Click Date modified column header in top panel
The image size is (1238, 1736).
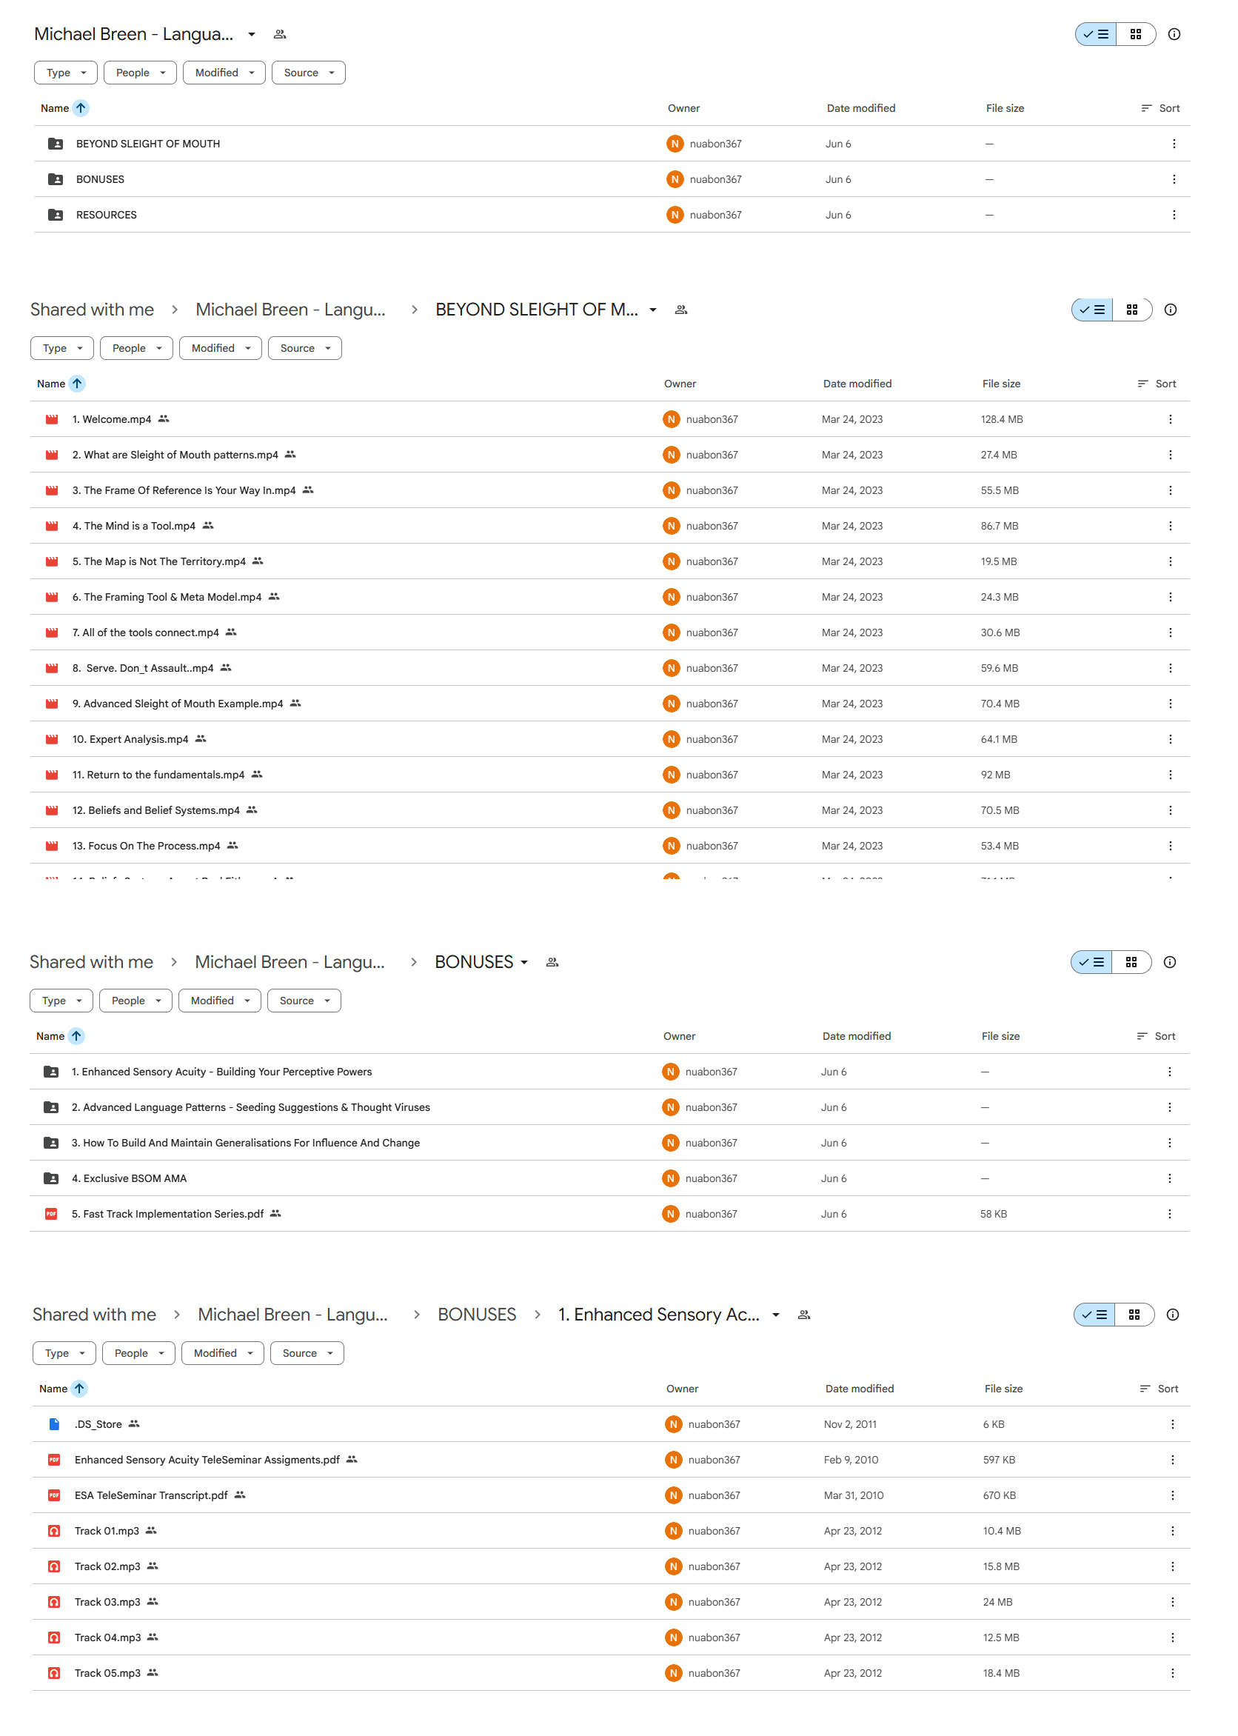[x=860, y=108]
